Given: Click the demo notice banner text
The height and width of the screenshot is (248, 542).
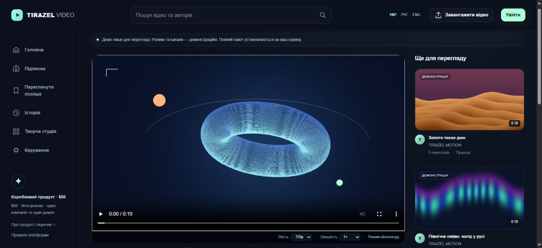Looking at the screenshot, I should [202, 40].
